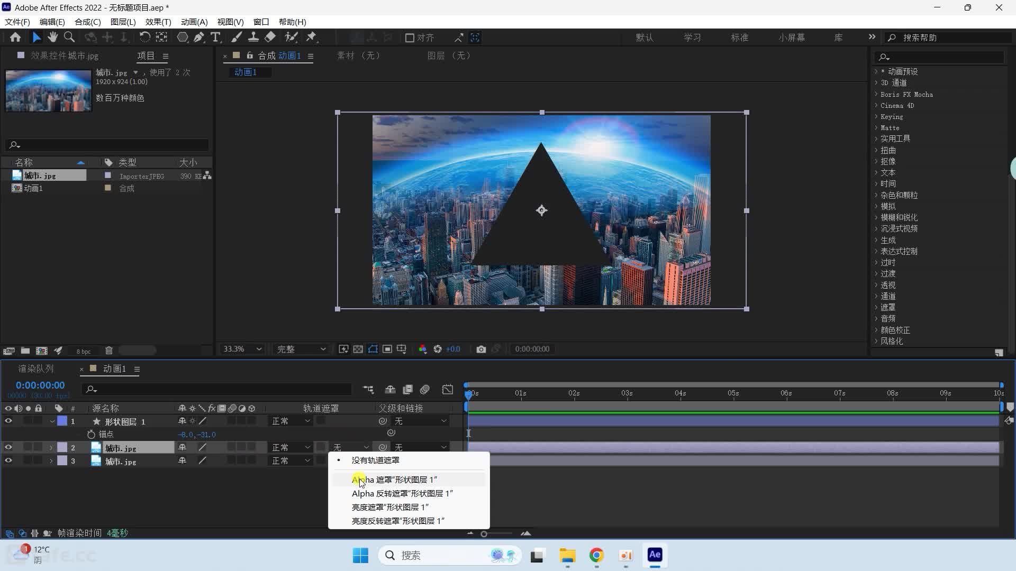This screenshot has width=1016, height=571.
Task: Select the Home icon in toolbar
Action: point(15,38)
